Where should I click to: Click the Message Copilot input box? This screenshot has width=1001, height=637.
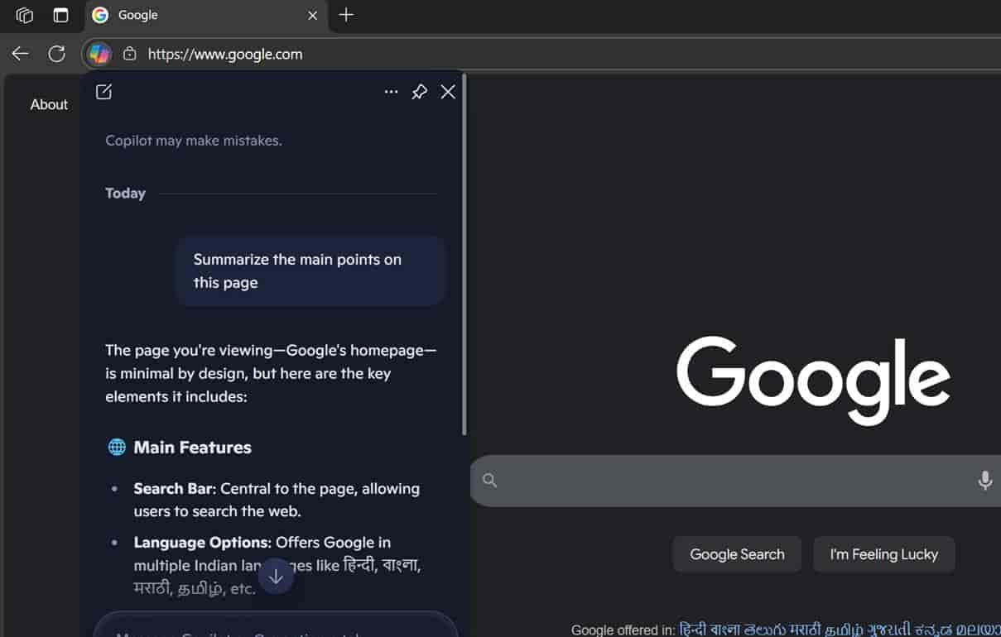click(x=276, y=625)
